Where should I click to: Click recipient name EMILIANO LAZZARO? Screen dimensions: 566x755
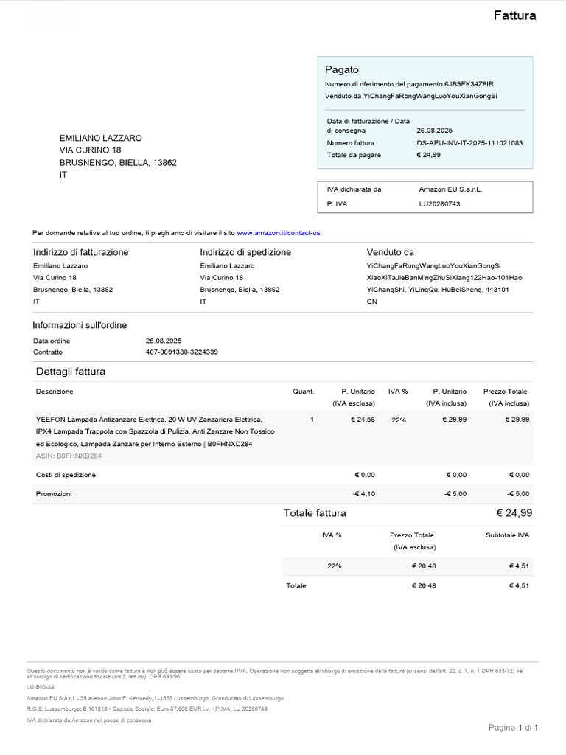100,138
